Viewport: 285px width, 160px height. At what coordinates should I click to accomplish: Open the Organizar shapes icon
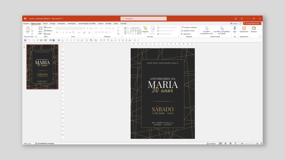(x=145, y=28)
